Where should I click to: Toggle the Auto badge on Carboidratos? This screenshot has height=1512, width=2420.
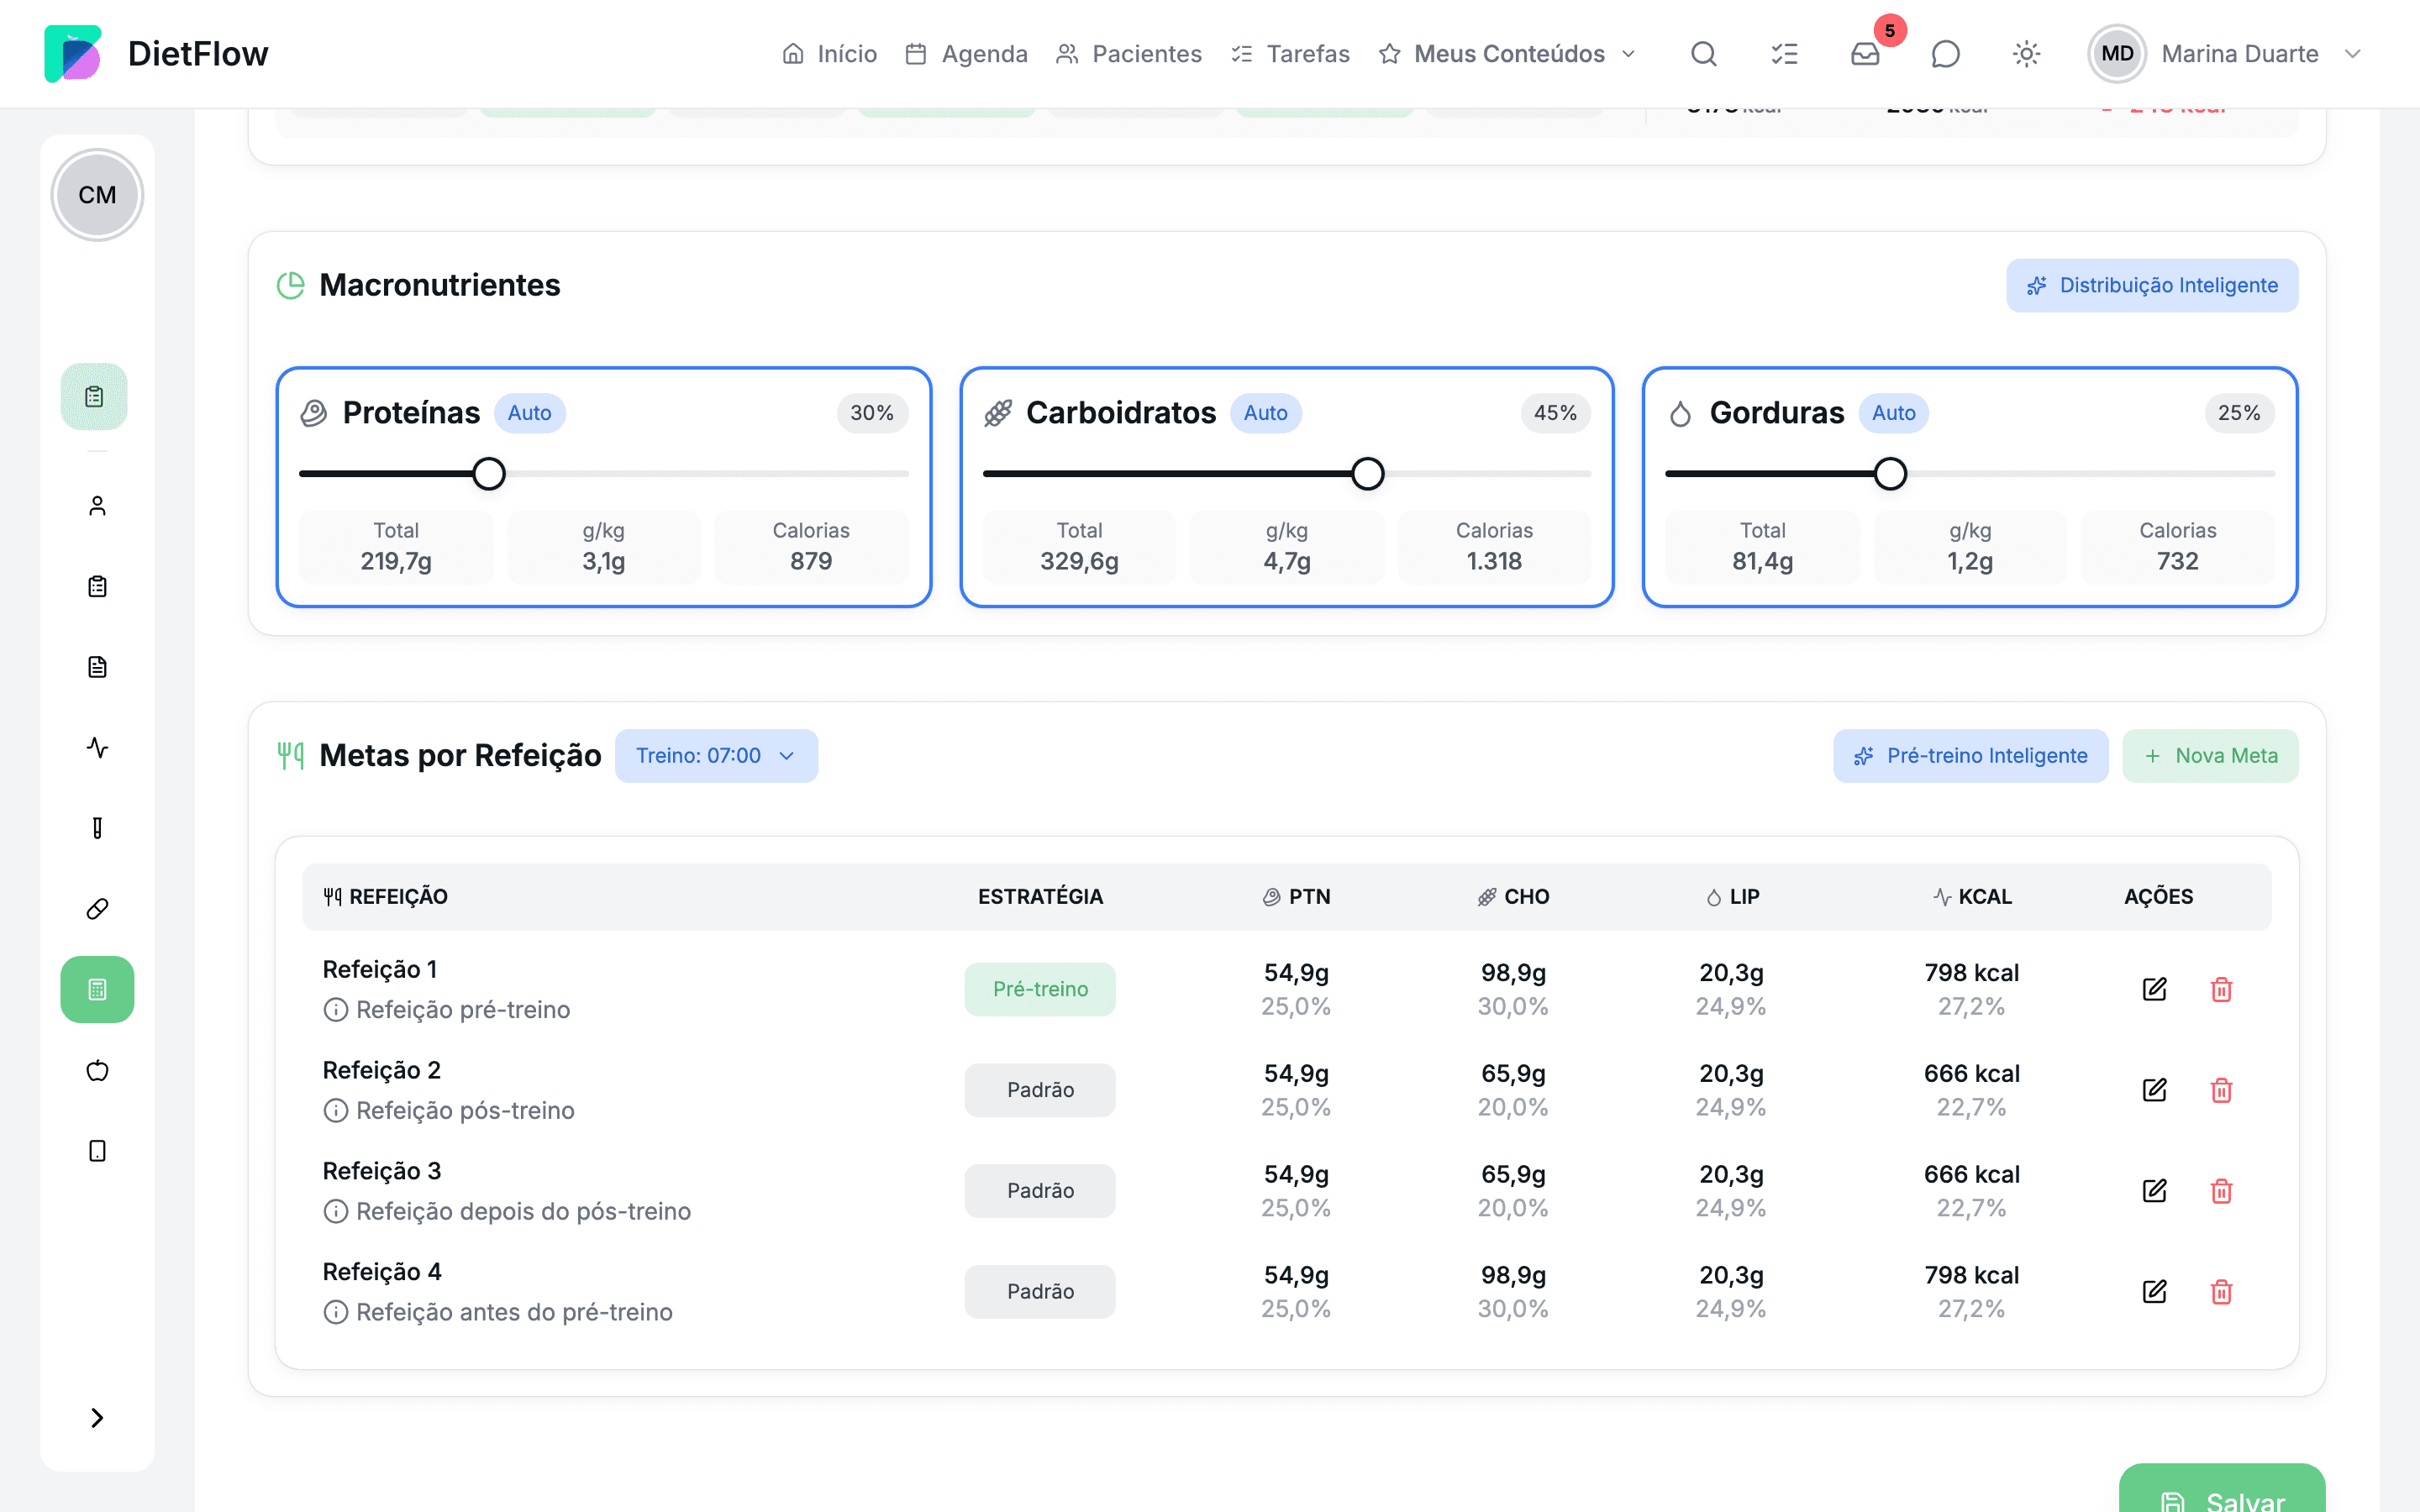1266,413
